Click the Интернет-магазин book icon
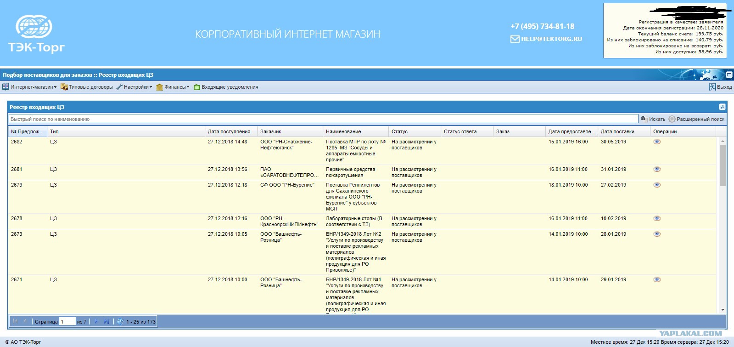Image resolution: width=734 pixels, height=347 pixels. pyautogui.click(x=6, y=87)
